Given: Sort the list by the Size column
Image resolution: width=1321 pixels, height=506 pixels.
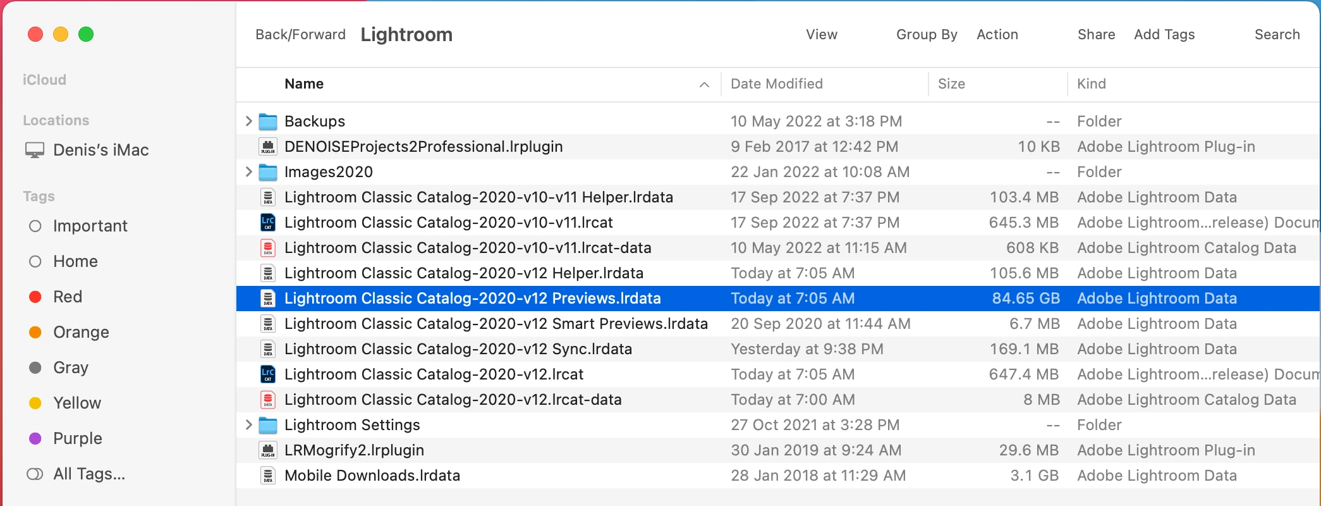Looking at the screenshot, I should point(951,84).
